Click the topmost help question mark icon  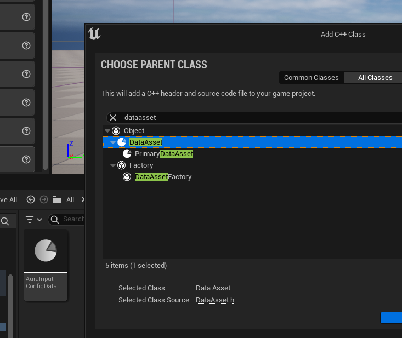(26, 17)
